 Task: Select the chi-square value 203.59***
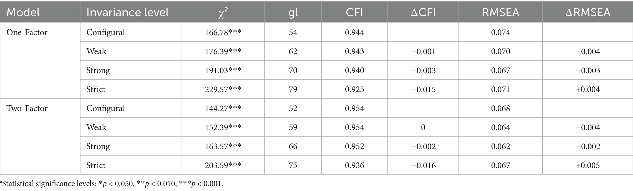[x=223, y=165]
